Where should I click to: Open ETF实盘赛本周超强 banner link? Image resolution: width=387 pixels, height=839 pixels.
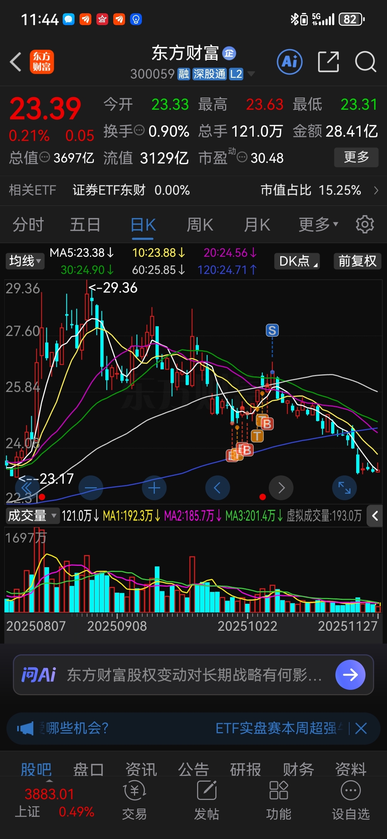coord(279,728)
